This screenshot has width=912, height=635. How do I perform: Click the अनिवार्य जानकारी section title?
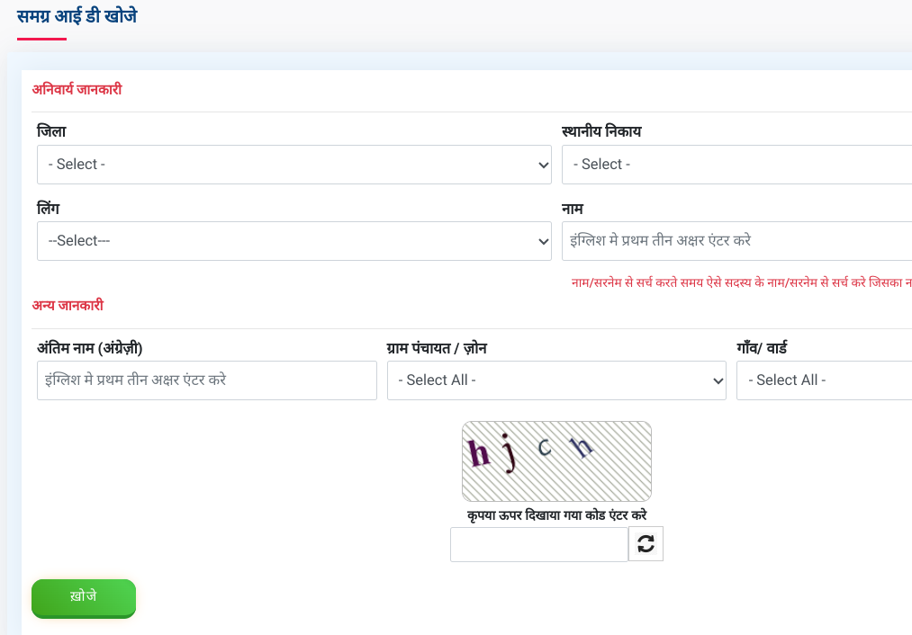pos(77,89)
